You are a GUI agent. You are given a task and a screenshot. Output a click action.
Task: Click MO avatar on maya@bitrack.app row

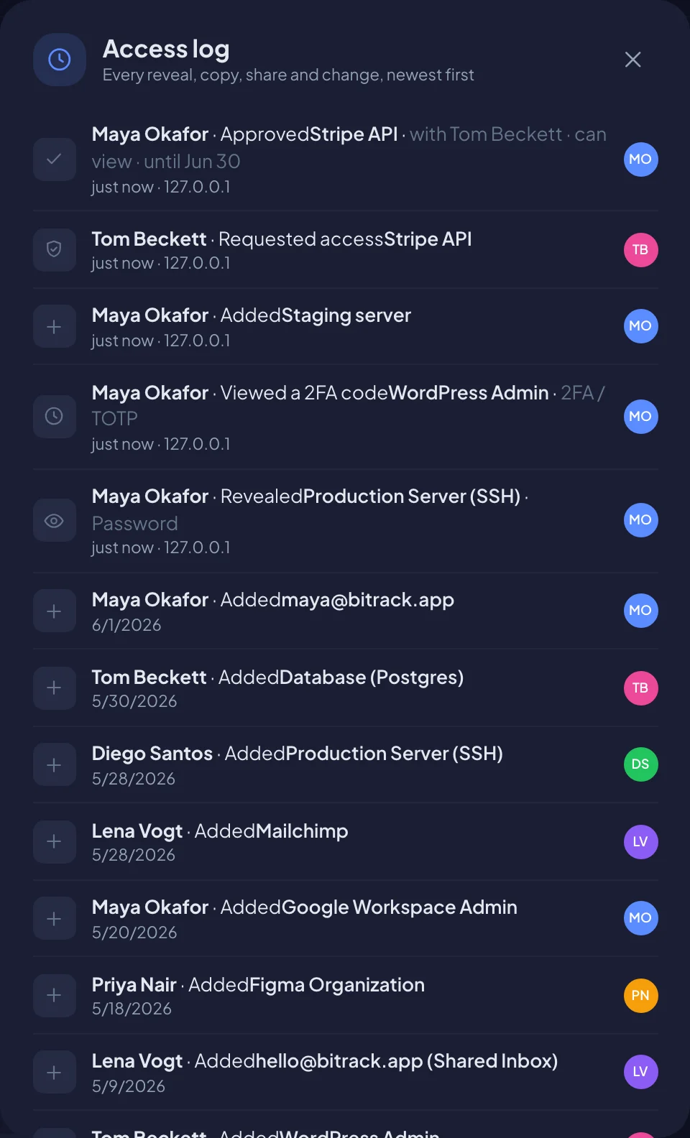[640, 611]
